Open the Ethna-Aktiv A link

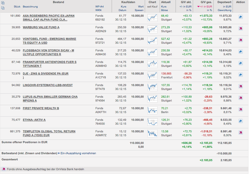[x=34, y=120]
